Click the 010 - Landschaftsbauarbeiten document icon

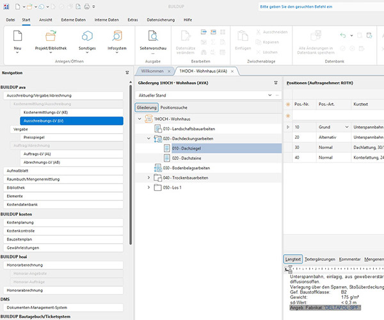158,129
